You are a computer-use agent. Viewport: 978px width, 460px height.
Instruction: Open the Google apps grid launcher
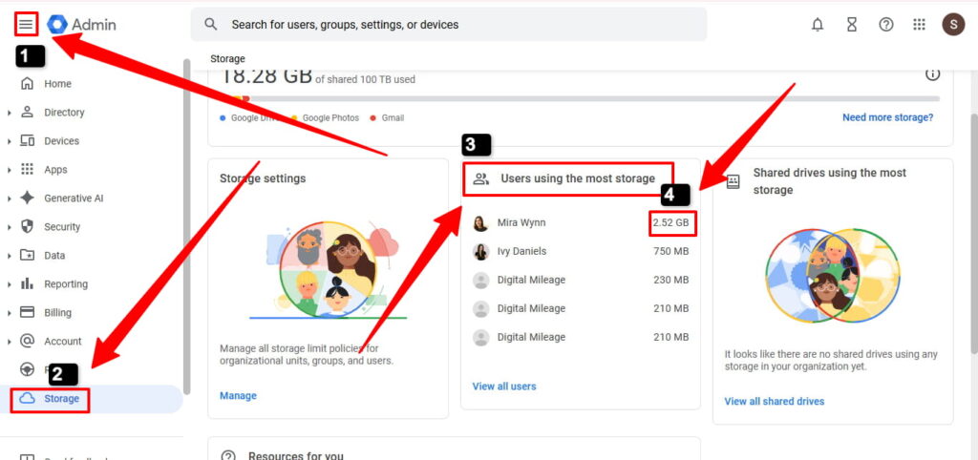(x=919, y=25)
